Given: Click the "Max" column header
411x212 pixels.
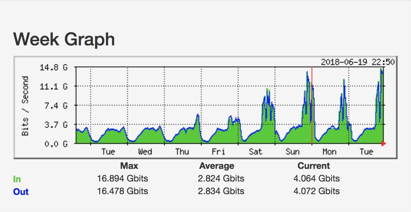Looking at the screenshot, I should coord(129,166).
